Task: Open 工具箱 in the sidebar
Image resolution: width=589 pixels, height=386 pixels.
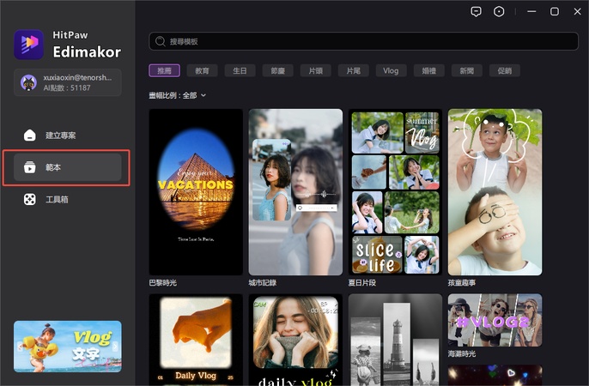Action: click(x=68, y=199)
